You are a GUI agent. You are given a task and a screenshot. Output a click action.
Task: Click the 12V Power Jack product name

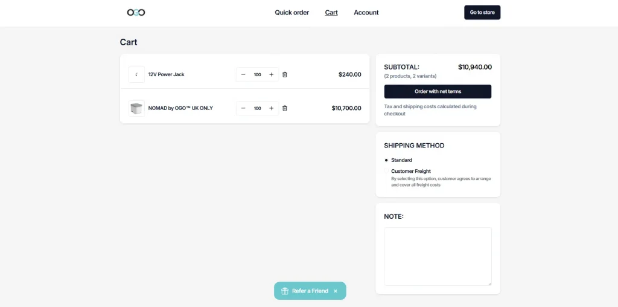[x=166, y=74]
